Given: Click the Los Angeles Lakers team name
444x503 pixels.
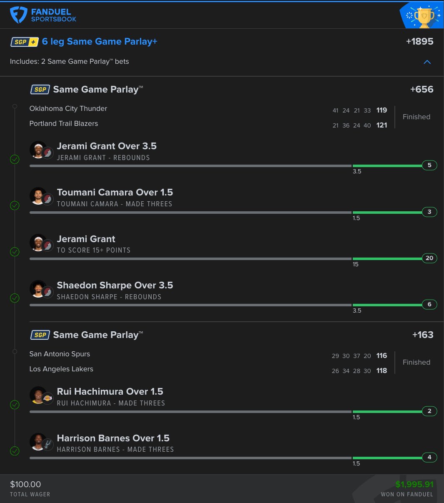Looking at the screenshot, I should [61, 369].
